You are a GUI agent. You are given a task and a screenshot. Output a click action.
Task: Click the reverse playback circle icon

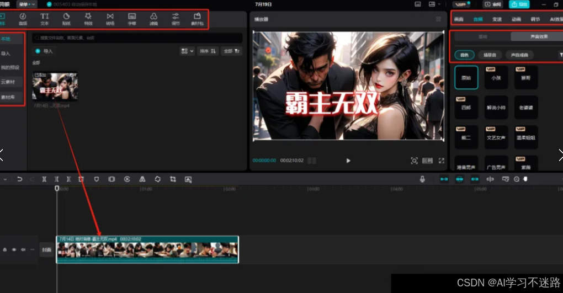[127, 179]
